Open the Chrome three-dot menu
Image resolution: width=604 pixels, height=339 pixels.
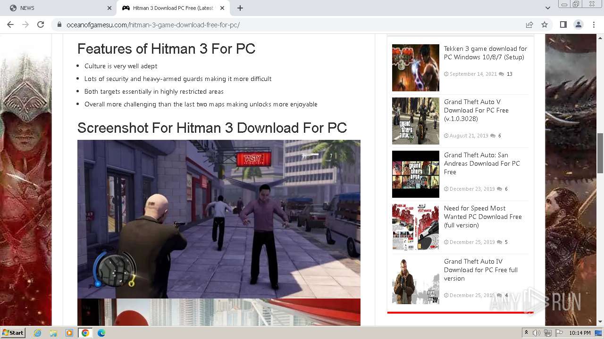click(x=593, y=24)
